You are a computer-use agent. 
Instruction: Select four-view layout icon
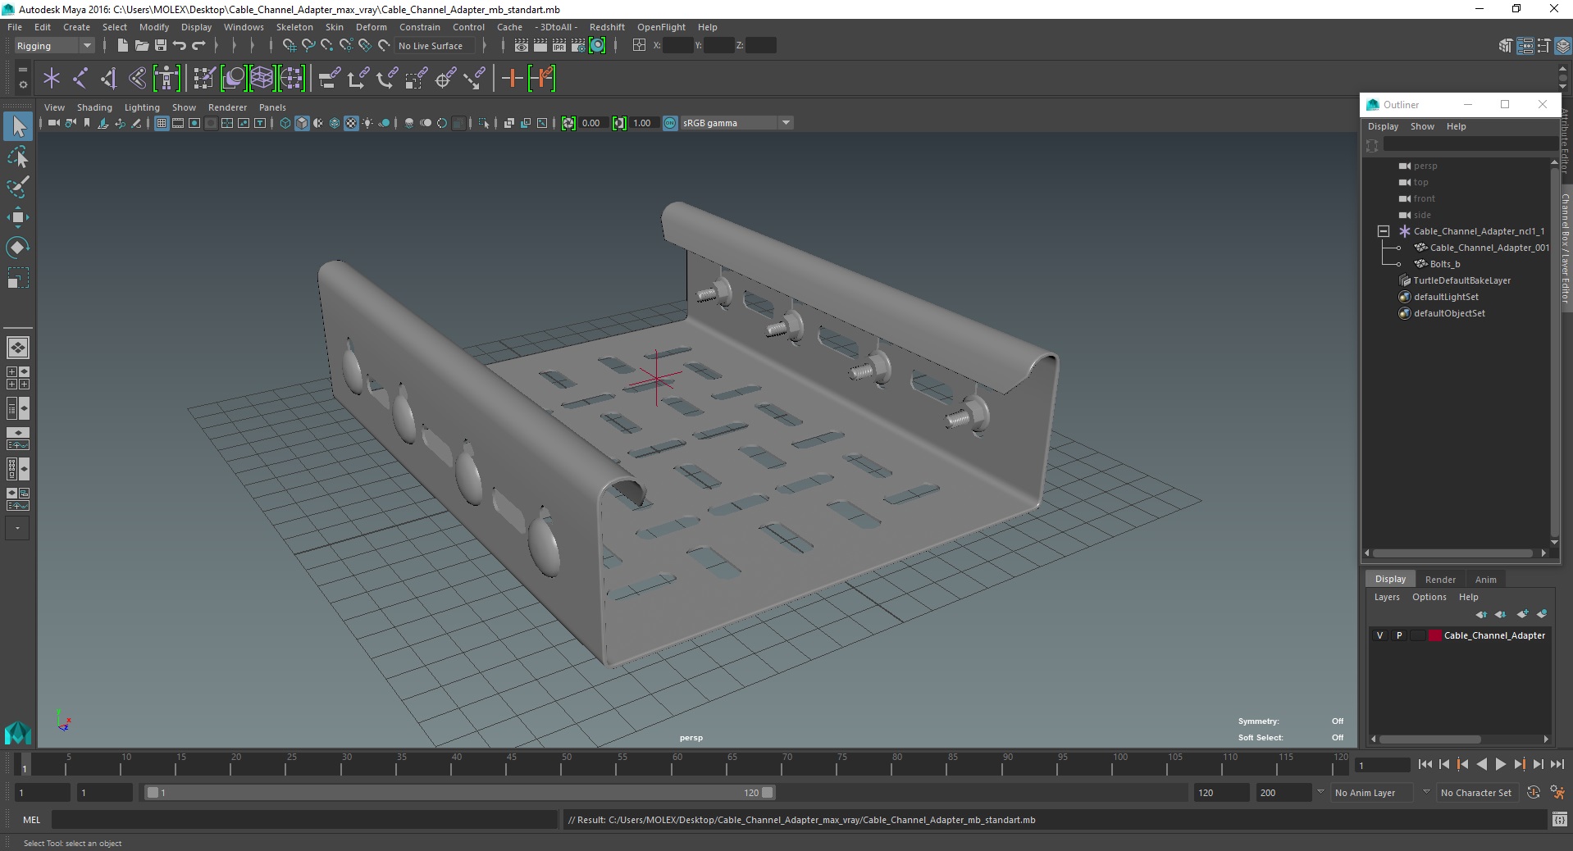coord(18,378)
